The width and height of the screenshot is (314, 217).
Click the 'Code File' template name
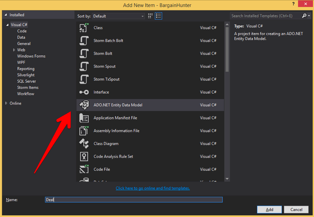[x=102, y=170]
